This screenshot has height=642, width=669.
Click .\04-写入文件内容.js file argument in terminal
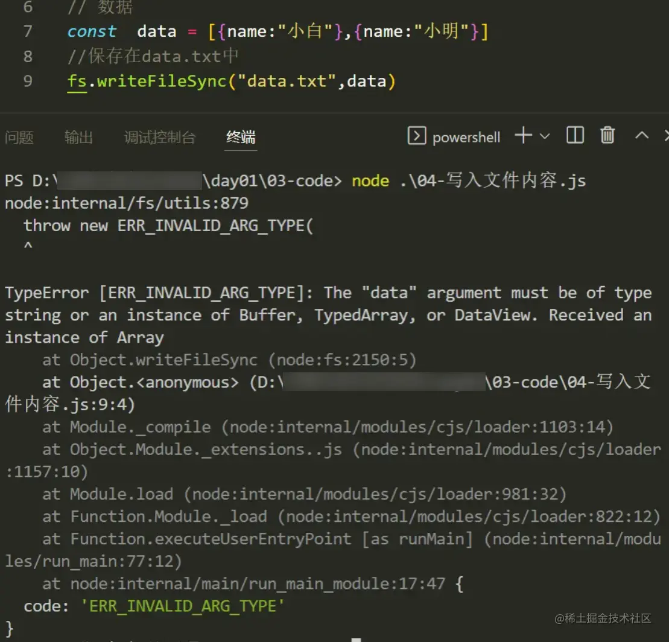coord(493,180)
